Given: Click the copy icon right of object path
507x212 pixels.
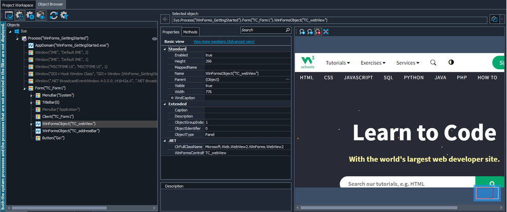Looking at the screenshot, I should pyautogui.click(x=494, y=19).
